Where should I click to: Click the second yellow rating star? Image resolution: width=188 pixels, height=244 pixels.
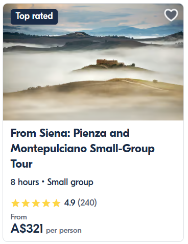point(26,203)
